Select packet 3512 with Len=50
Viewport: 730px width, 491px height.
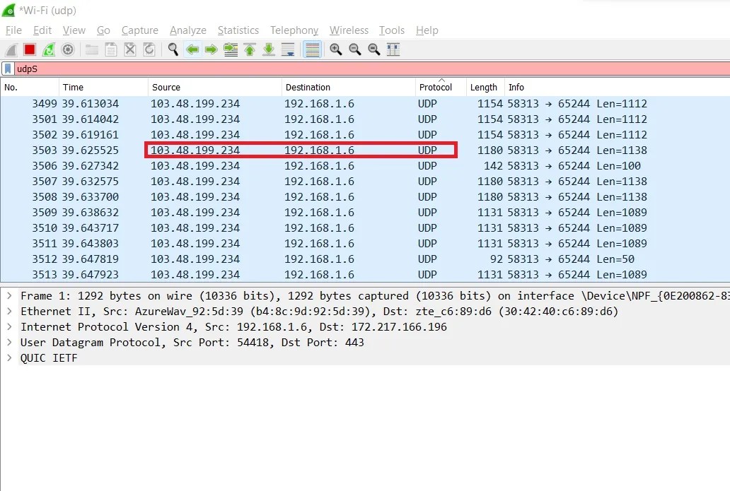pyautogui.click(x=365, y=259)
